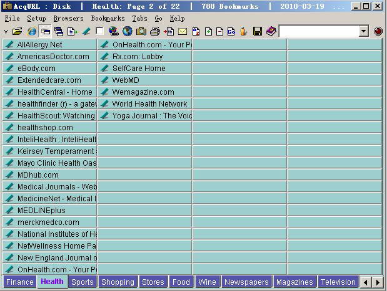
Task: Open the Rx.com: Lobby bookmark
Action: (144, 56)
